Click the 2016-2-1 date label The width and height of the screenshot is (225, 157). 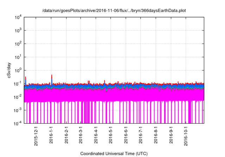(66, 135)
